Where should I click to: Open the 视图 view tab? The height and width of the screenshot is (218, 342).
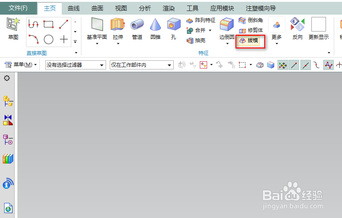pyautogui.click(x=121, y=8)
